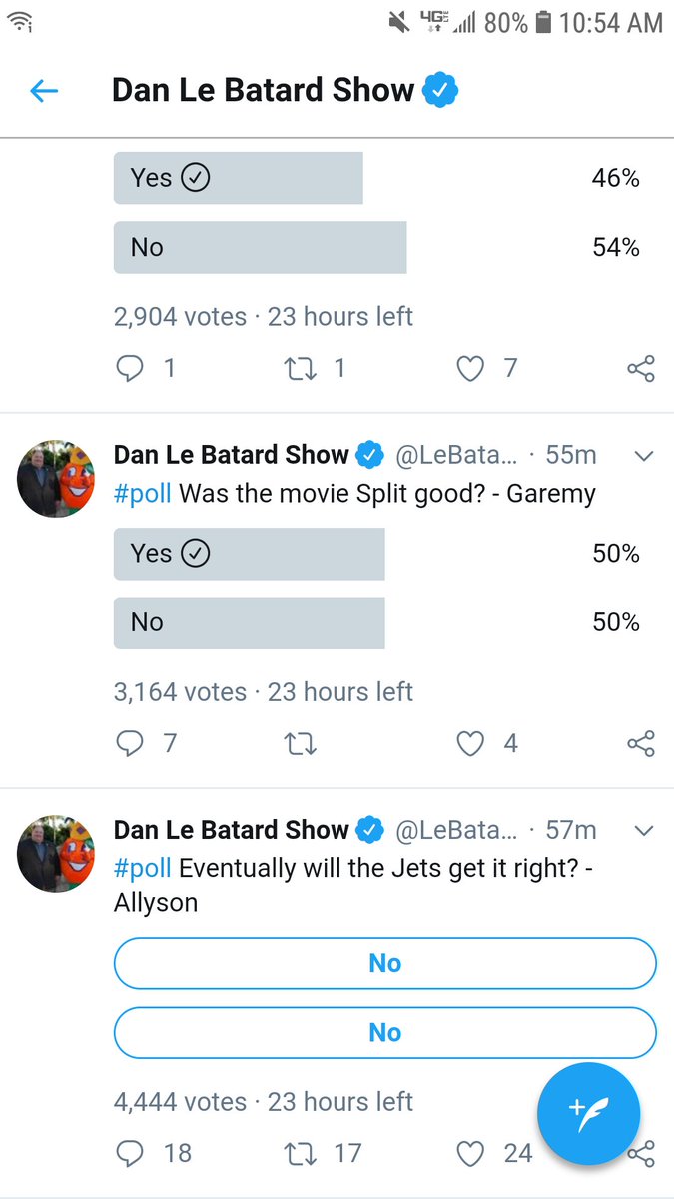Screen dimensions: 674x1199
Task: Like the Split movie poll tweet
Action: coord(470,743)
